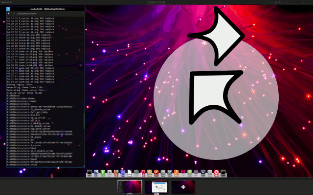Open the red circular dock icon
This screenshot has width=313, height=195.
coord(216,173)
